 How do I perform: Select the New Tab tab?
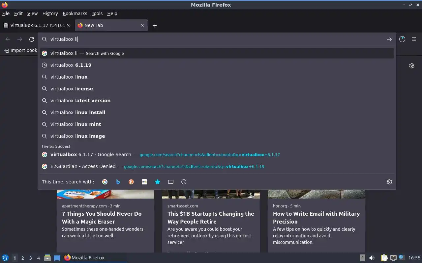coord(111,25)
